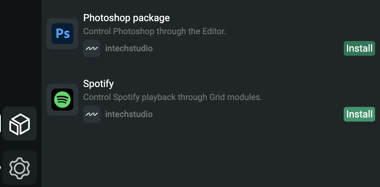Screen dimensions: 380x187
Task: Open intechstudio author name under Photoshop package
Action: tap(129, 49)
